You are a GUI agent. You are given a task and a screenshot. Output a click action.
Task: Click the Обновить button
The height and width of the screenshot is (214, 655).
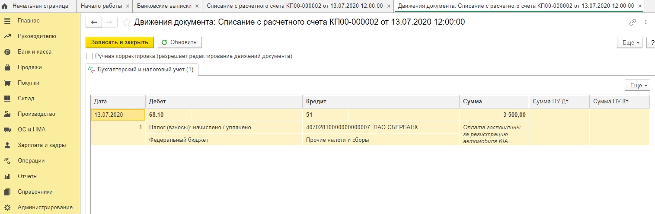pos(180,42)
